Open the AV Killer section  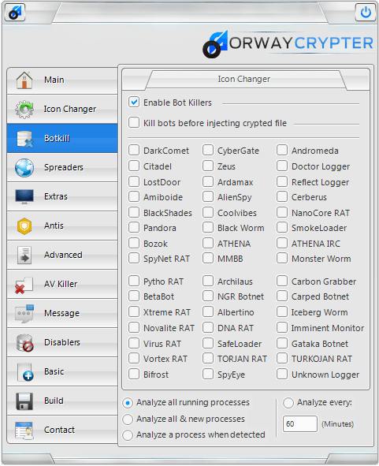tap(62, 284)
